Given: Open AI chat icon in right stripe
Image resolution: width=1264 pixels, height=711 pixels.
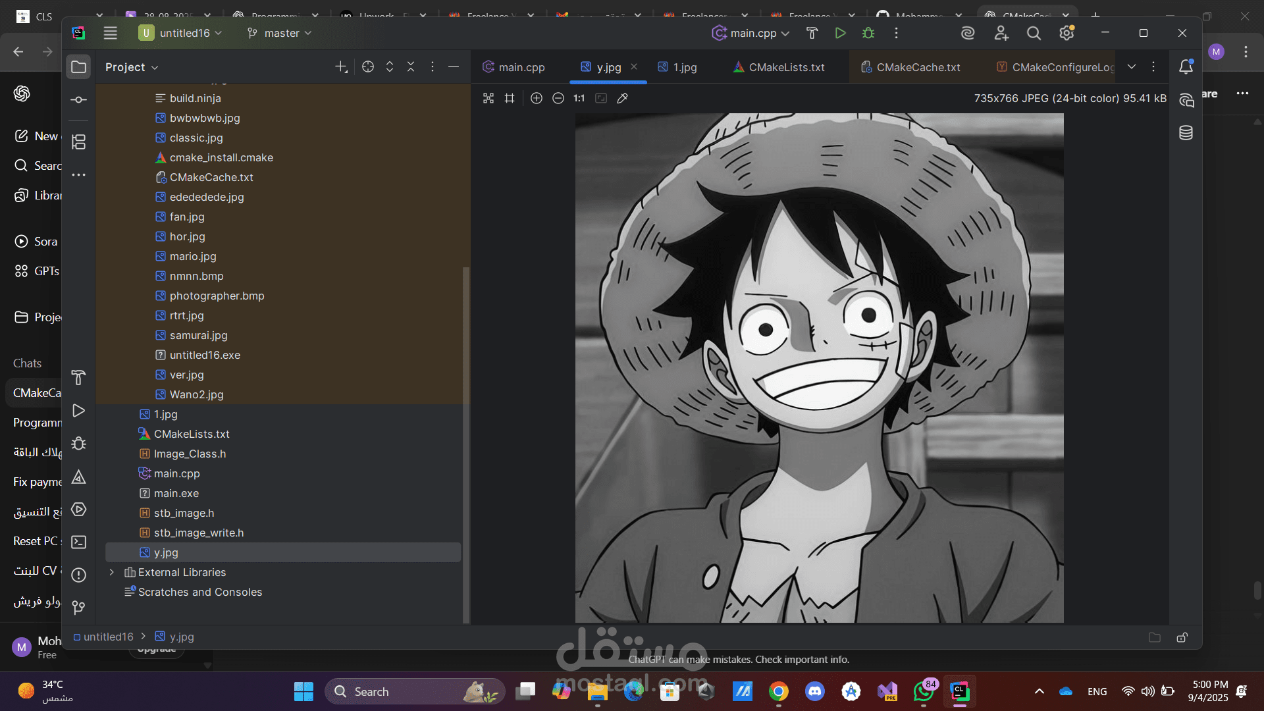Looking at the screenshot, I should pyautogui.click(x=1186, y=100).
